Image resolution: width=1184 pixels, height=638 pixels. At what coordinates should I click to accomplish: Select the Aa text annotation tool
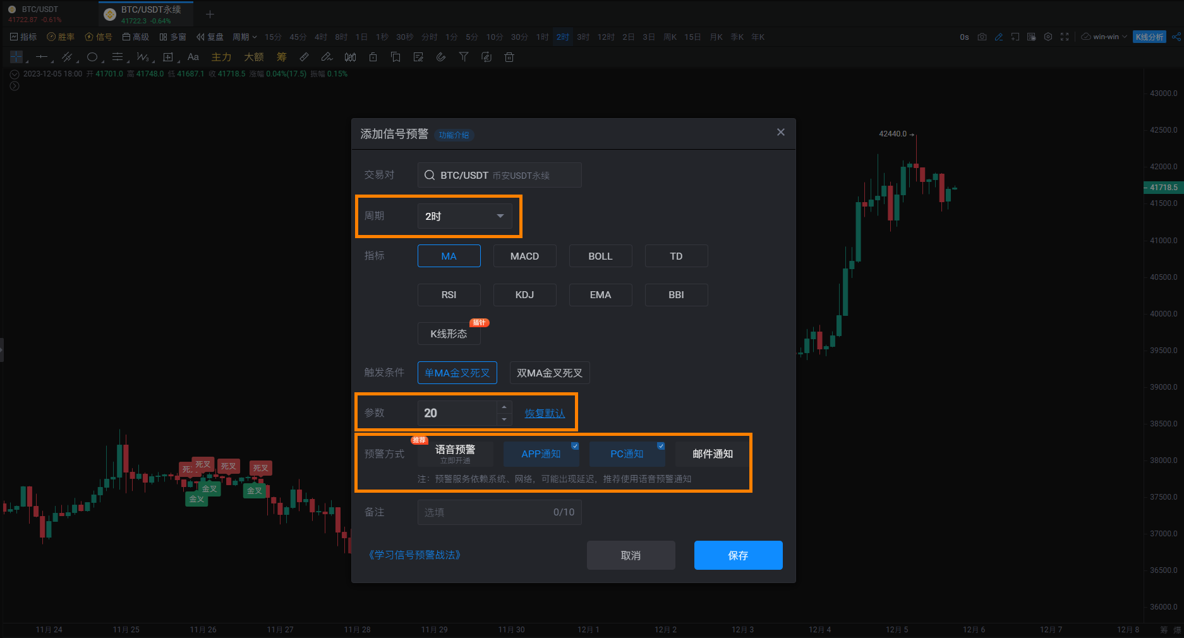193,57
